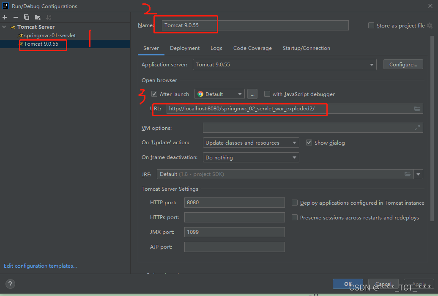Open the JRE dropdown arrow
The image size is (438, 296).
tap(418, 174)
